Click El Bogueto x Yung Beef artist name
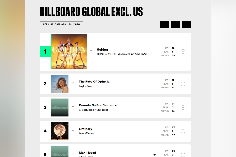 click(x=93, y=110)
